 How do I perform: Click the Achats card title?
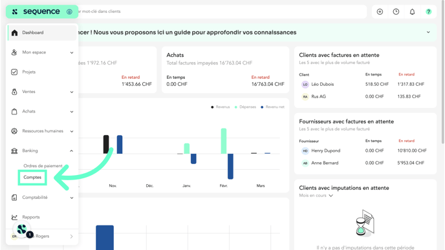pos(175,55)
